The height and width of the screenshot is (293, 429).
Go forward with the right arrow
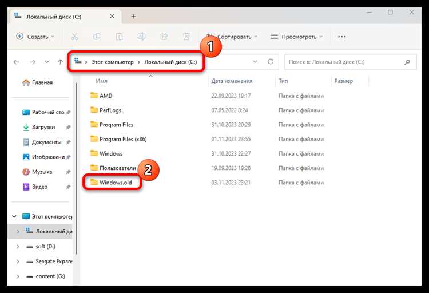pyautogui.click(x=33, y=62)
